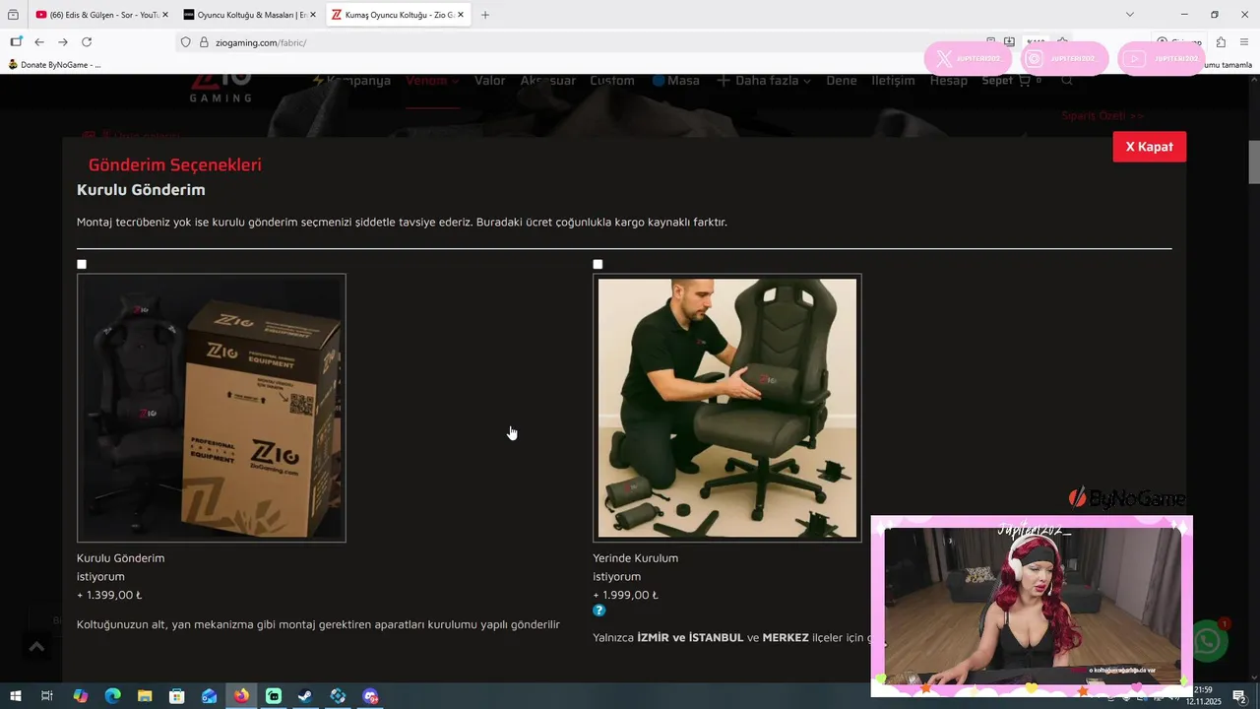Open the Donate ByNoGame bookmark
Screen dimensions: 1260x709
point(54,65)
